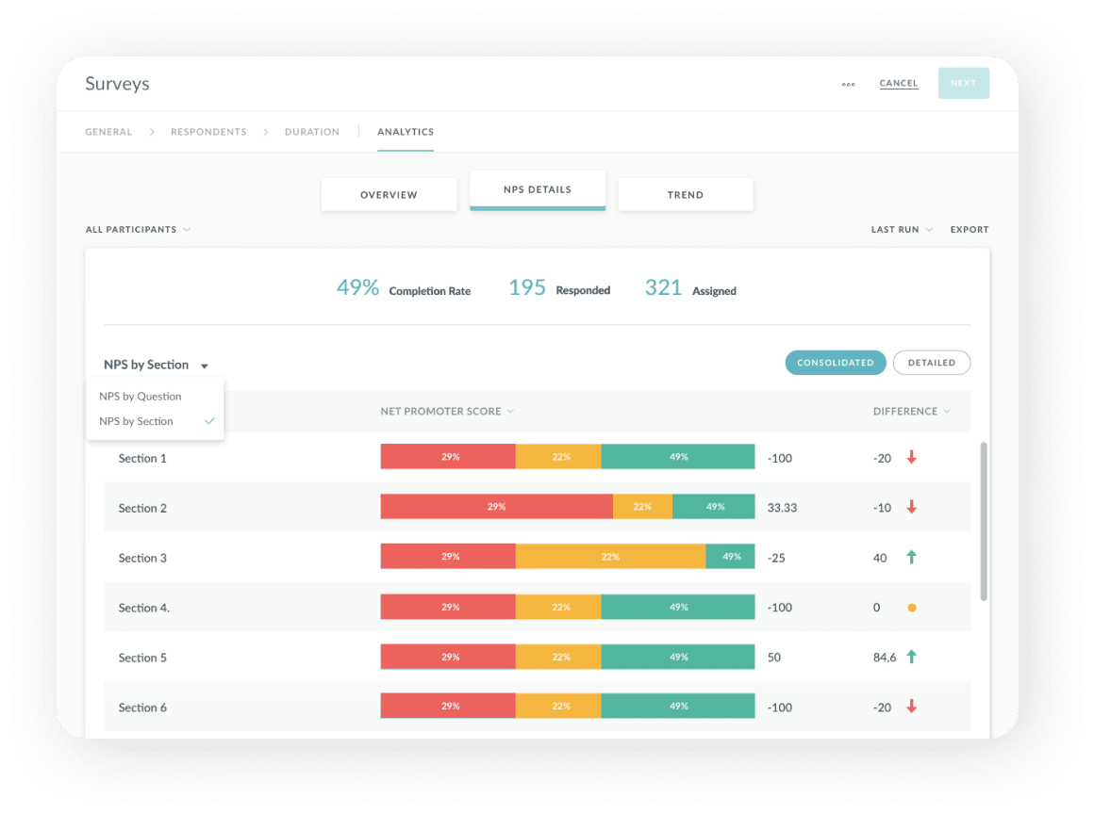The image size is (1094, 814).
Task: Switch to Detailed view
Action: [x=931, y=363]
